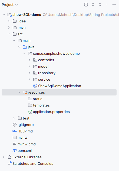The image size is (119, 171).
Task: Expand the test folder arrow
Action: [14, 118]
